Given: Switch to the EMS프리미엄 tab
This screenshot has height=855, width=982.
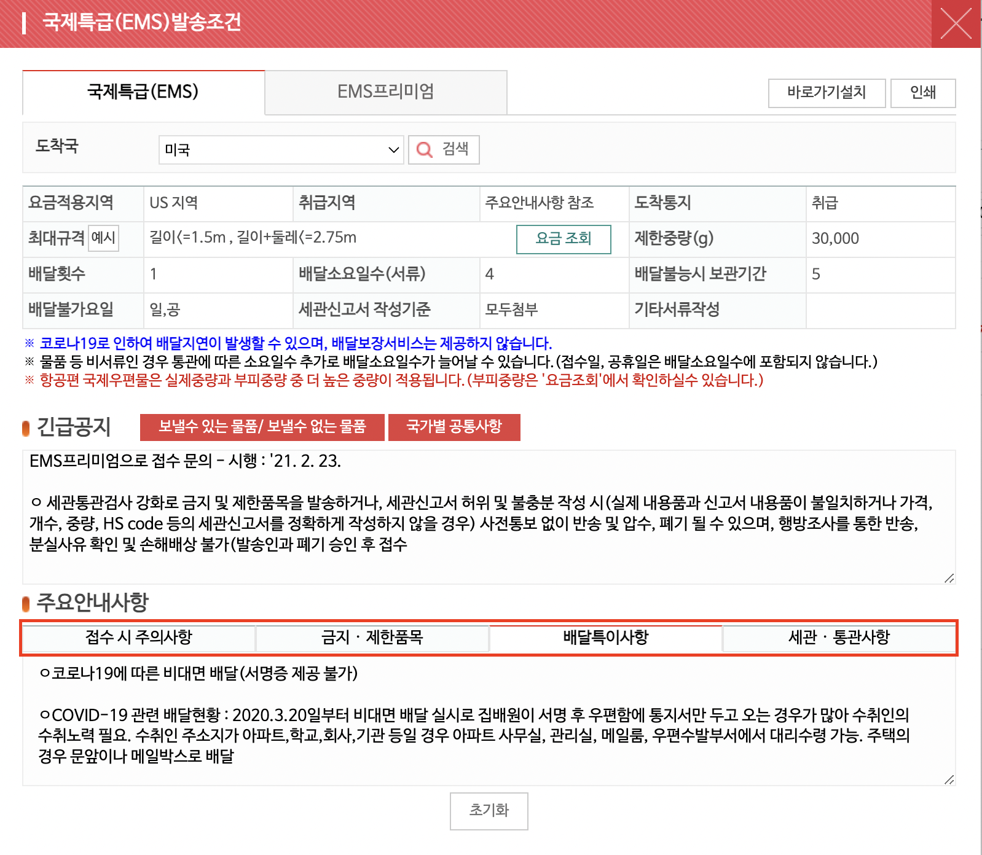Looking at the screenshot, I should pos(386,92).
